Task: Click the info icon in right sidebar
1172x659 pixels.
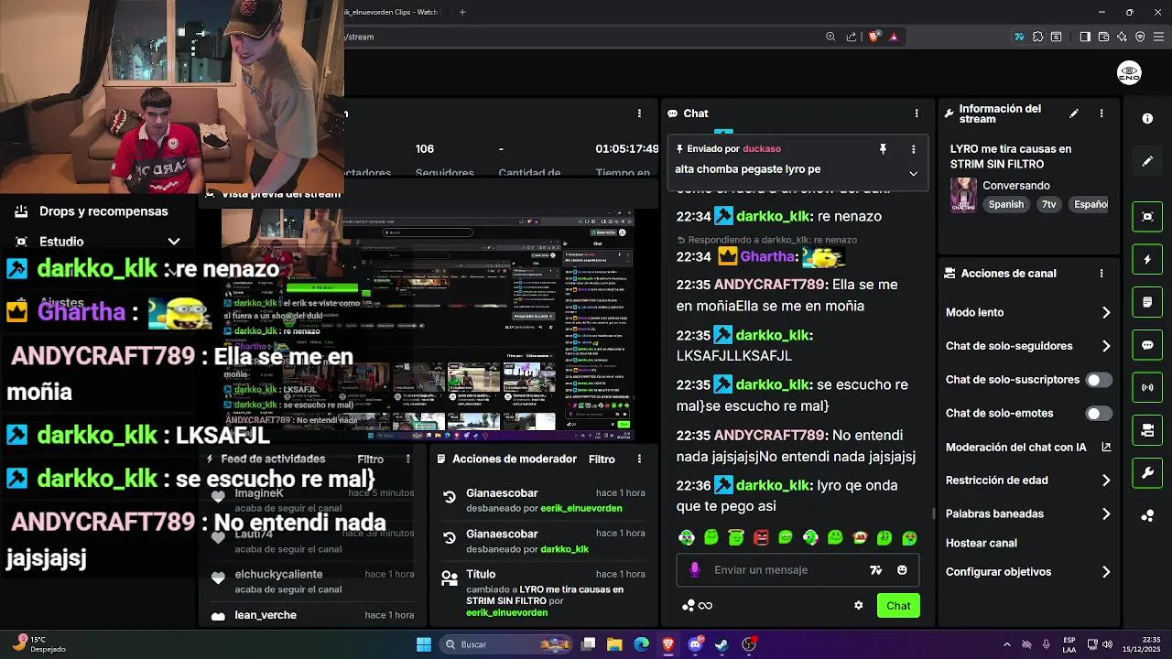Action: point(1147,118)
